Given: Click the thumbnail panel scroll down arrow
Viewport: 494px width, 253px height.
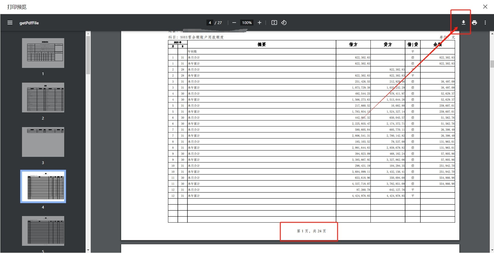Looking at the screenshot, I should [x=88, y=250].
